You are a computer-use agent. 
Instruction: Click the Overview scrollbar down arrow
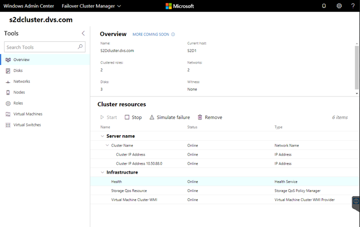pyautogui.click(x=357, y=93)
